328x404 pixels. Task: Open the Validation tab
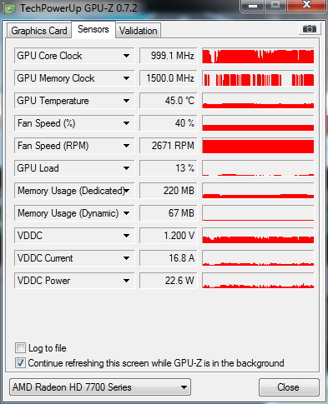point(139,31)
